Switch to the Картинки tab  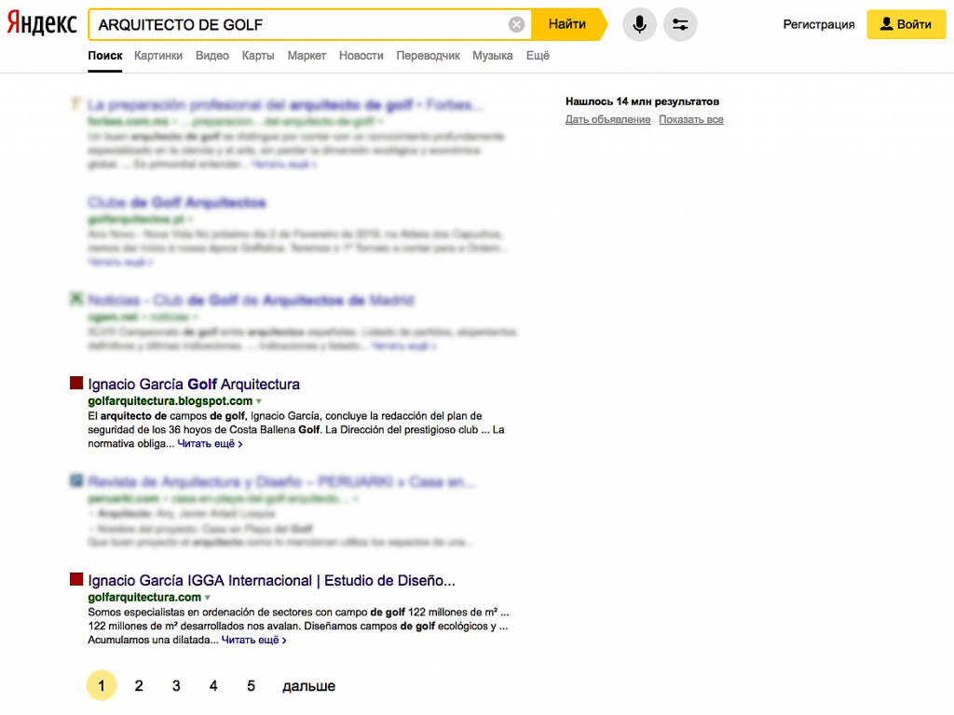pyautogui.click(x=158, y=56)
